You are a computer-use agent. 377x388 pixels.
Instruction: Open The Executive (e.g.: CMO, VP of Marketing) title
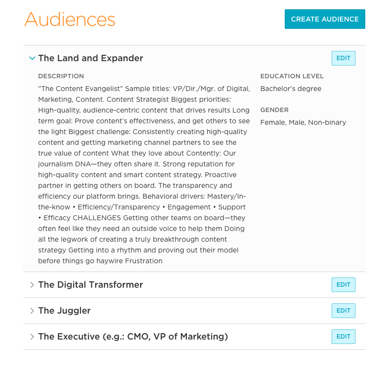click(133, 337)
